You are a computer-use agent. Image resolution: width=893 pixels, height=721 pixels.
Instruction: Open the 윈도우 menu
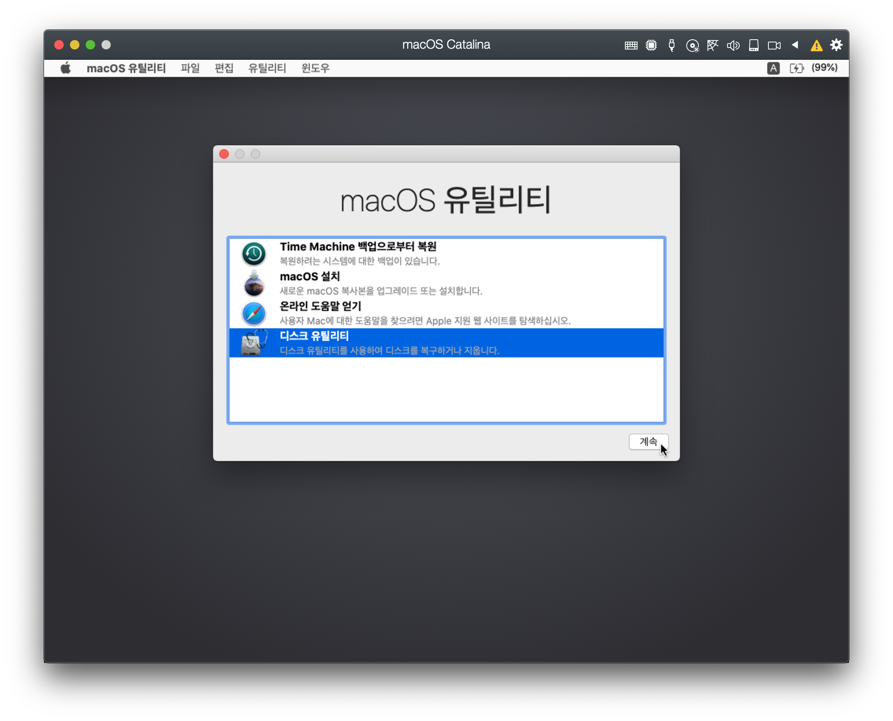click(315, 68)
